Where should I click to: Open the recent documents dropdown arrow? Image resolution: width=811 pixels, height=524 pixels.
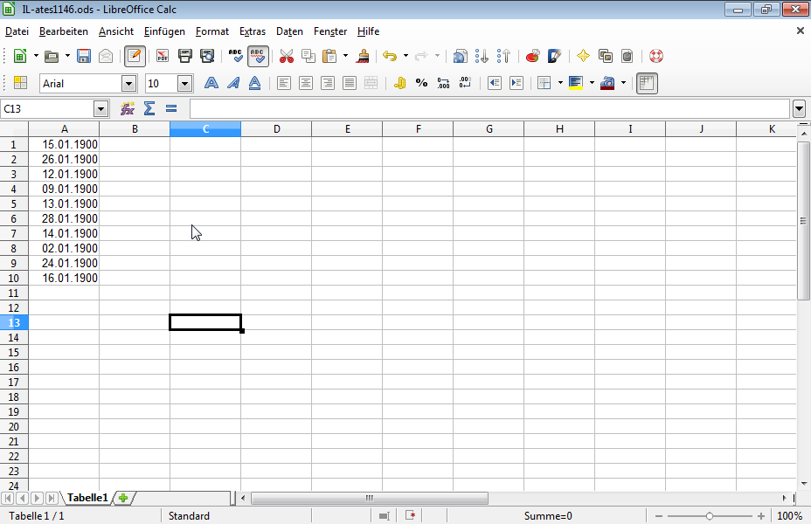click(67, 56)
